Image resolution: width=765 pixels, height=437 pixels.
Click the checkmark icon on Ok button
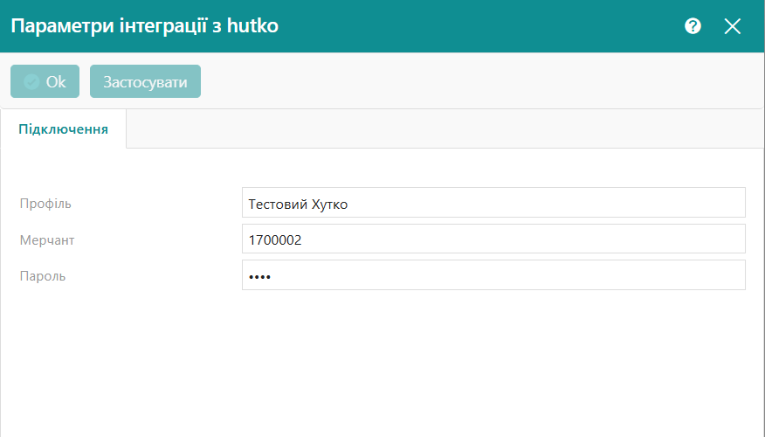[31, 81]
